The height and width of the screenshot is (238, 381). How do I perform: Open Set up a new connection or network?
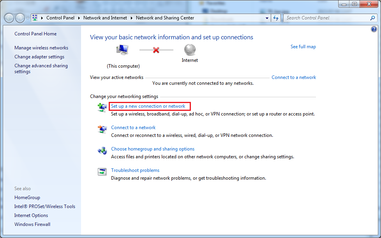coord(148,106)
